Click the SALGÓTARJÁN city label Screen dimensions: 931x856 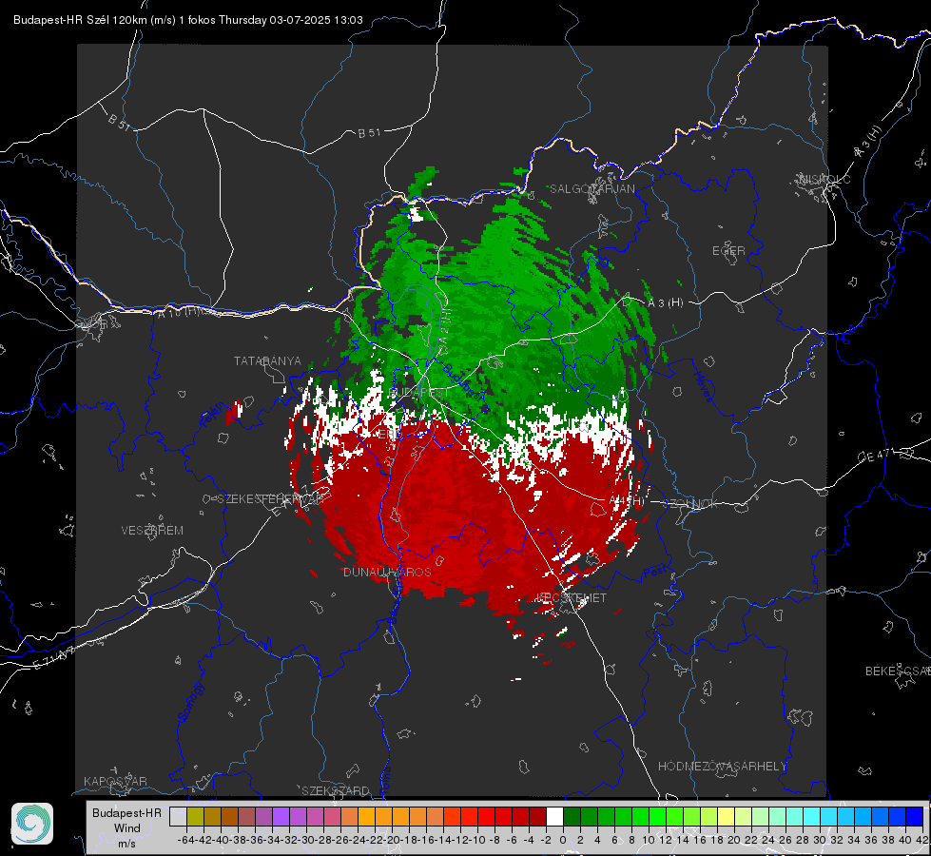click(x=592, y=189)
